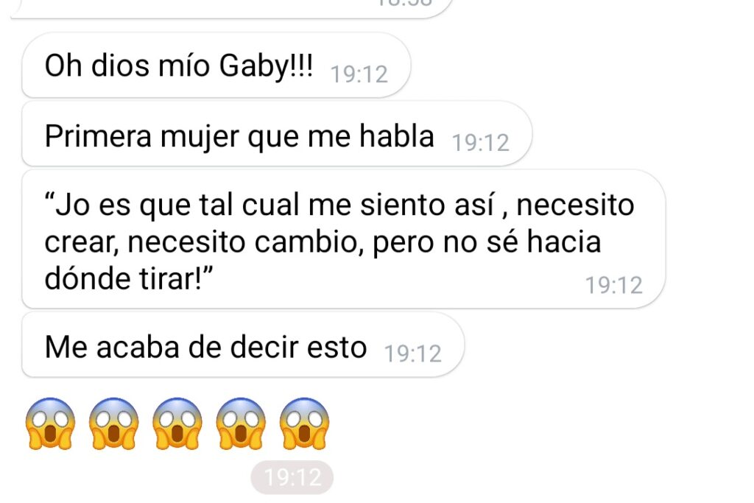Tap the fourth screaming face emoji
The image size is (754, 503).
(x=241, y=423)
